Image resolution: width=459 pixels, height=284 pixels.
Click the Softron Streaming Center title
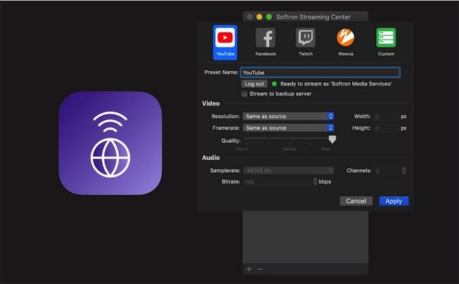313,17
